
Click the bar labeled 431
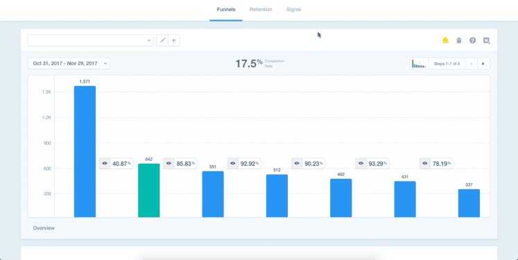click(405, 199)
